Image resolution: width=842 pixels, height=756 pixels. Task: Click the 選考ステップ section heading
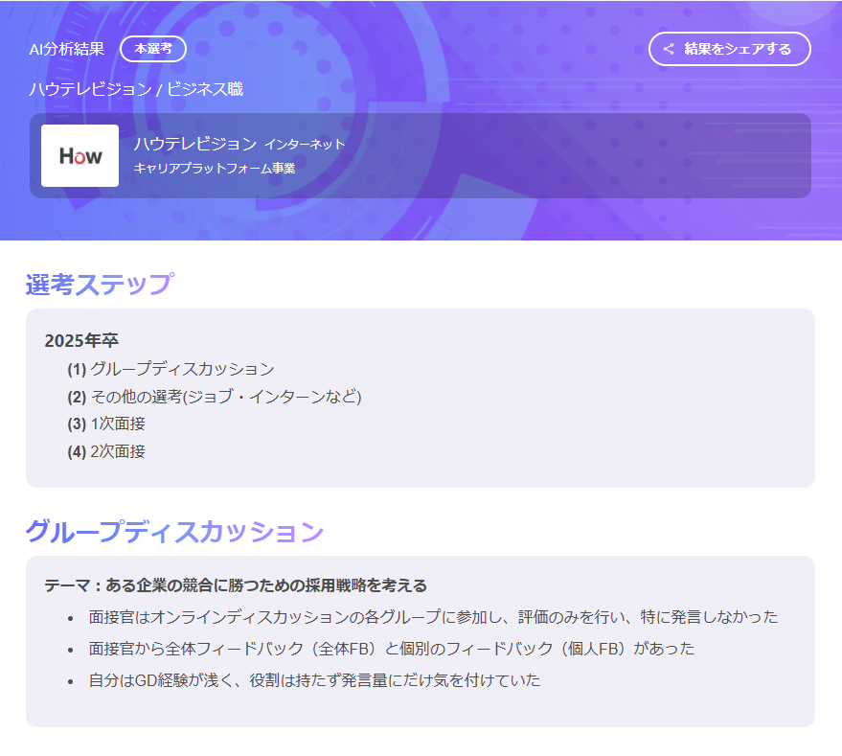(x=101, y=285)
